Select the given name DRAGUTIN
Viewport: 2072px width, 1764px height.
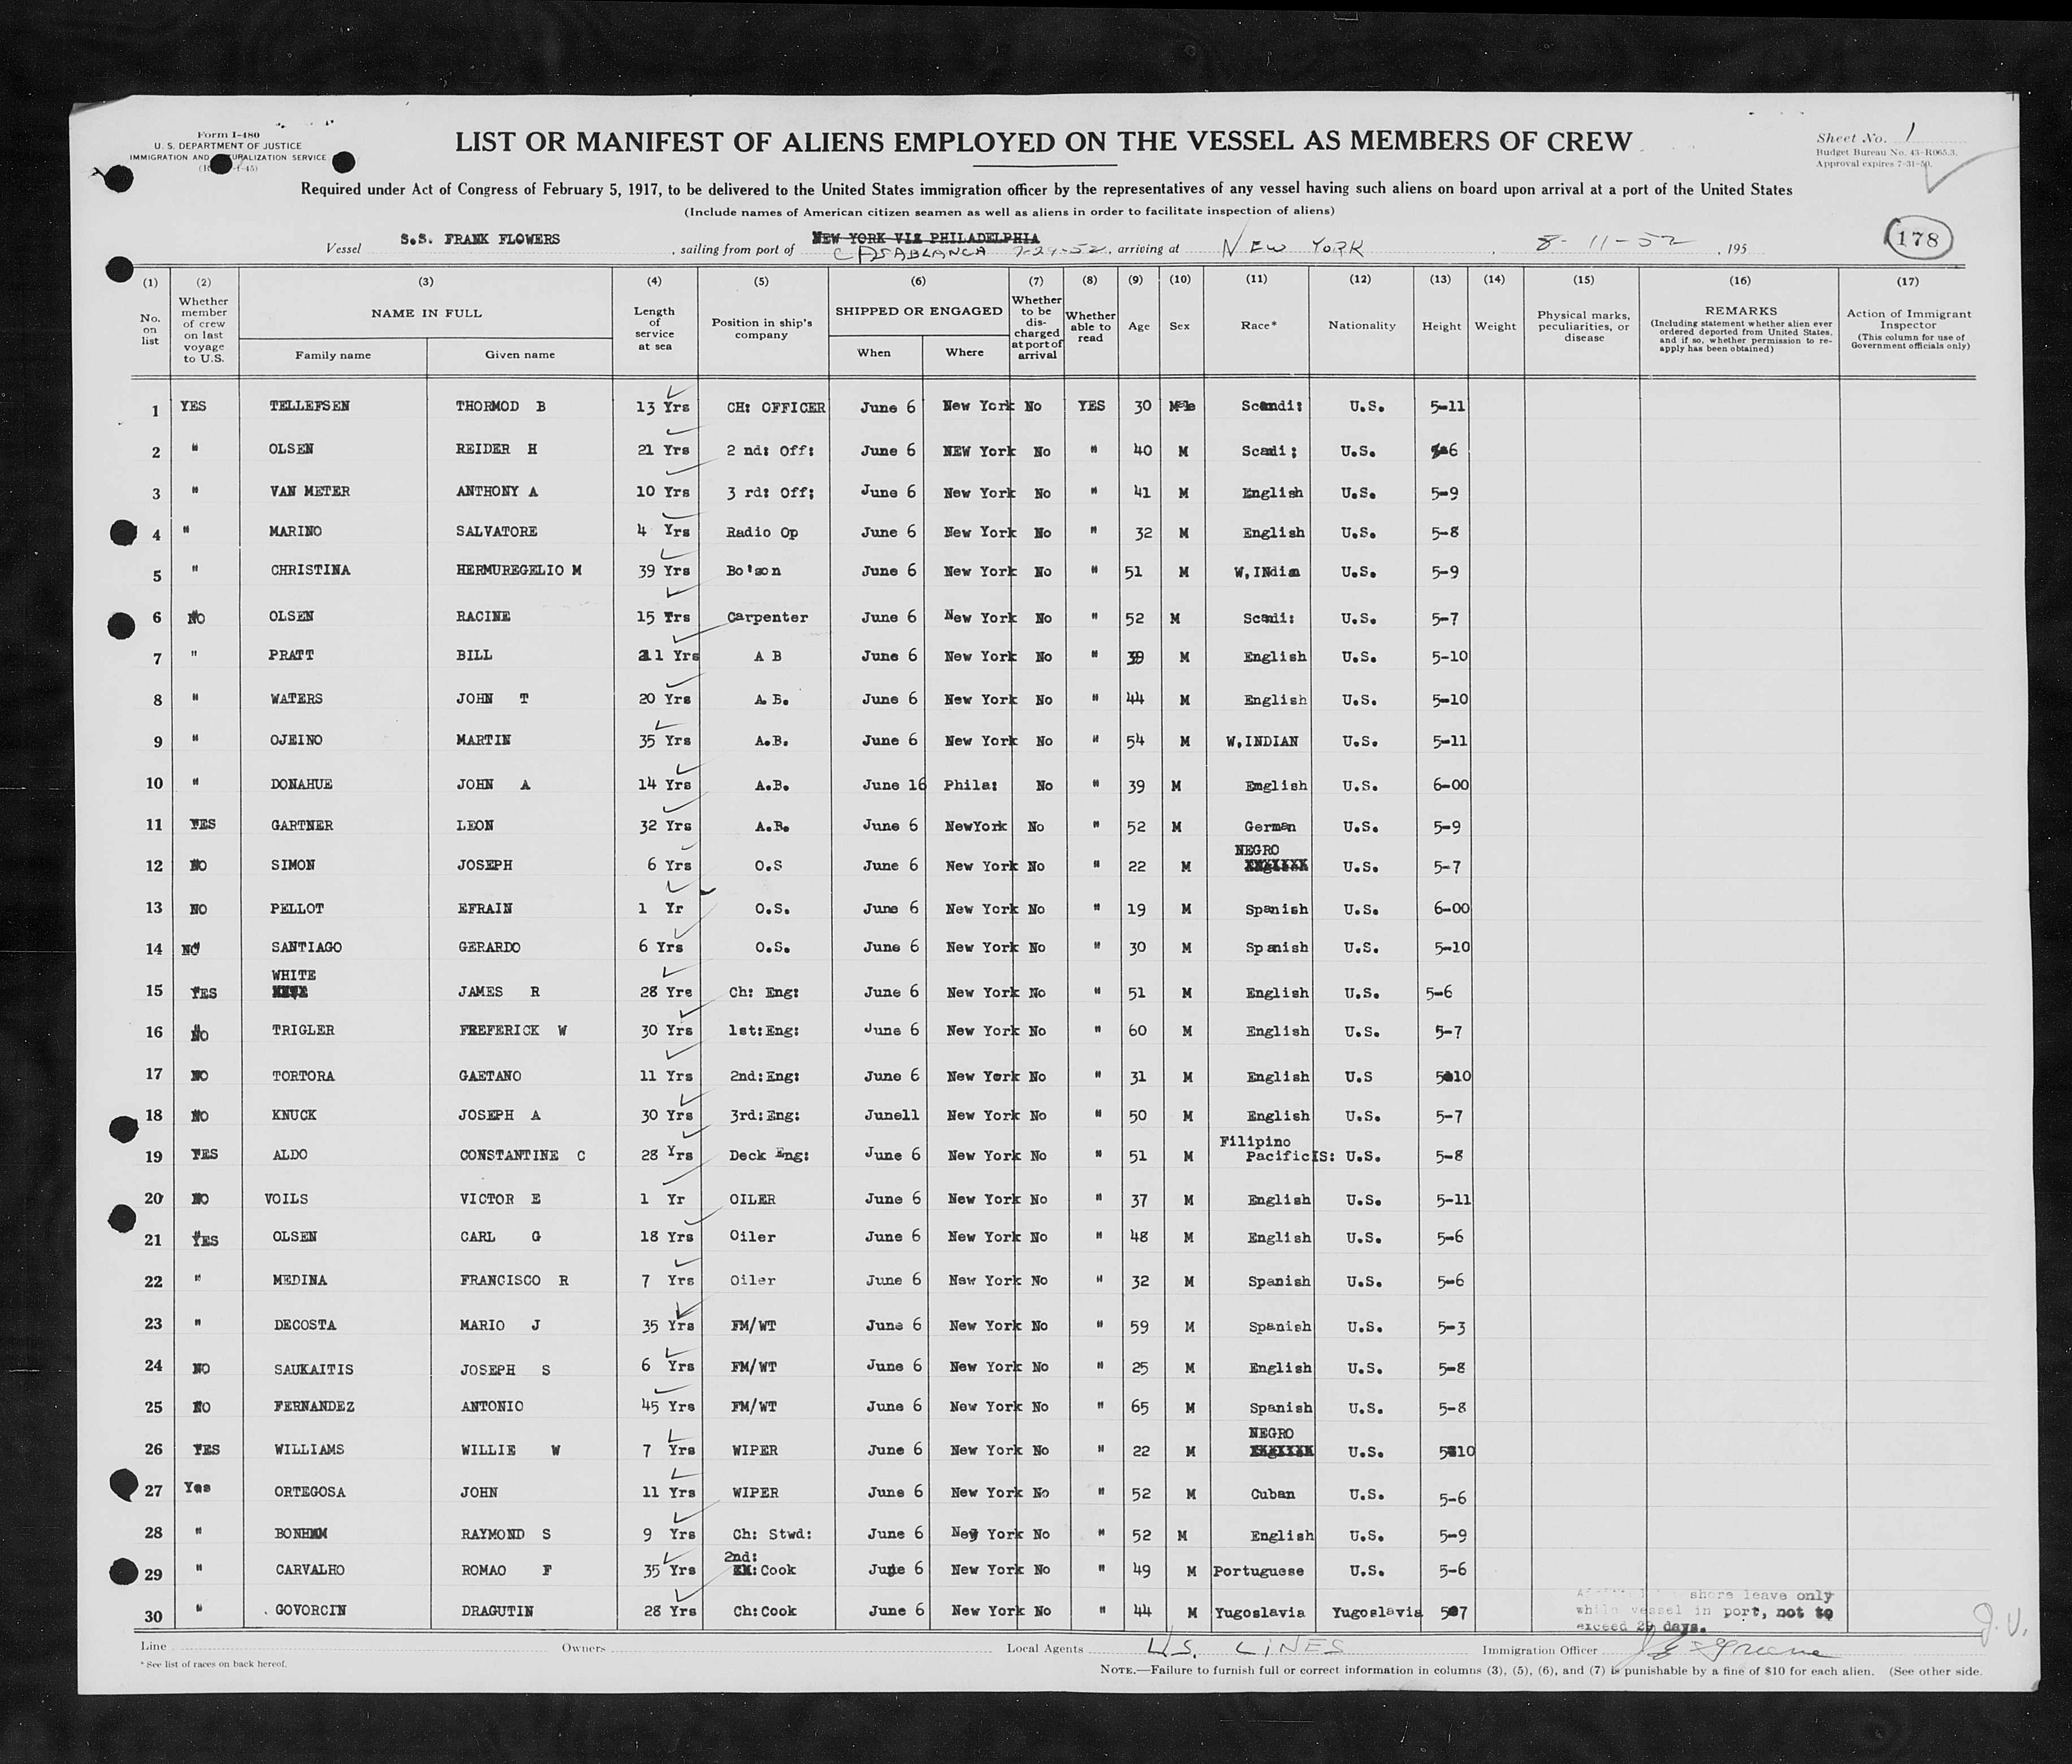click(x=497, y=1611)
